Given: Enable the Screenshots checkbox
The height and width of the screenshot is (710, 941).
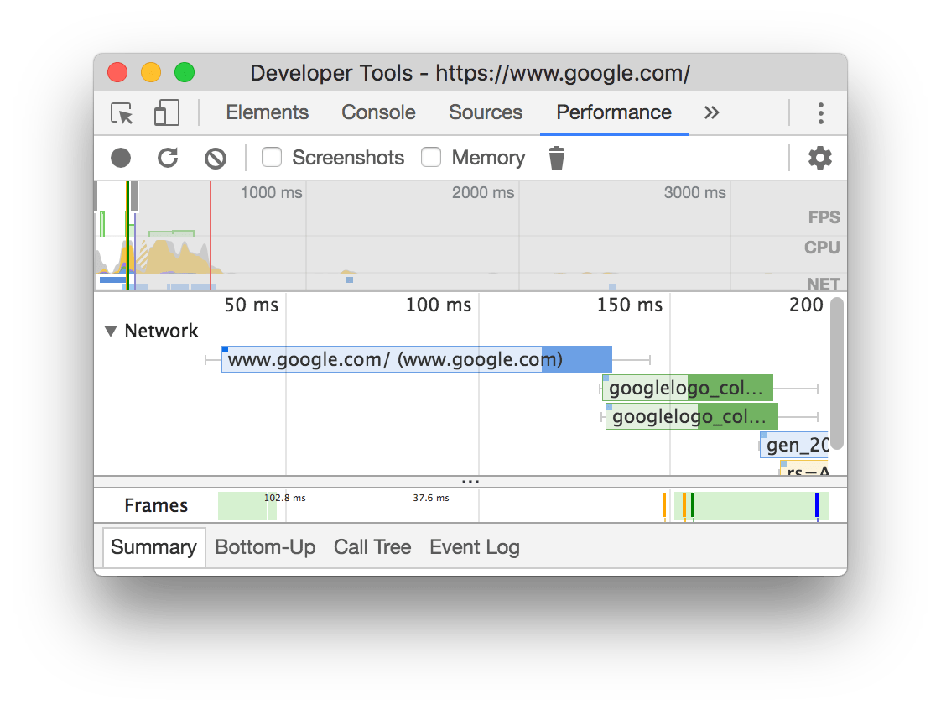Looking at the screenshot, I should pos(271,158).
